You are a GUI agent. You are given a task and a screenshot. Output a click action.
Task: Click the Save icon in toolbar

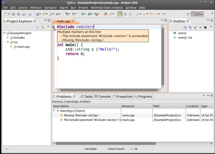tap(13, 14)
